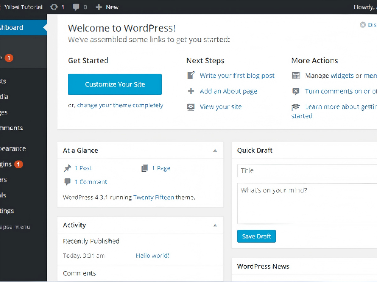Open the Dashboard menu item
The height and width of the screenshot is (282, 377).
pos(23,28)
